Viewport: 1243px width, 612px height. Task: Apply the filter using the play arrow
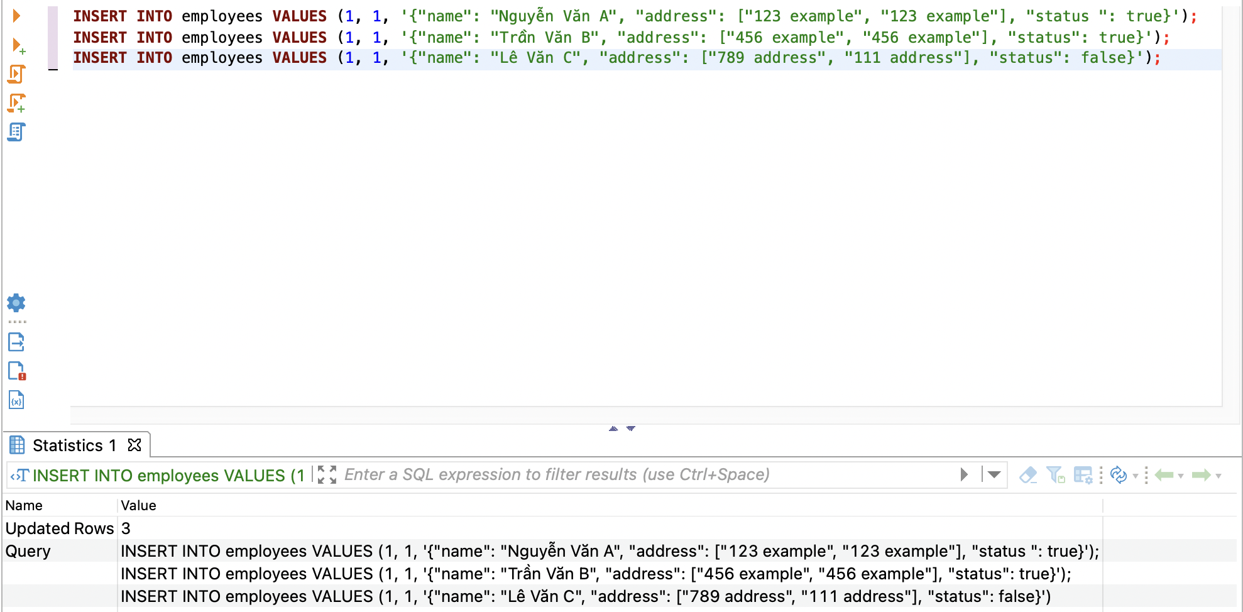[x=963, y=475]
